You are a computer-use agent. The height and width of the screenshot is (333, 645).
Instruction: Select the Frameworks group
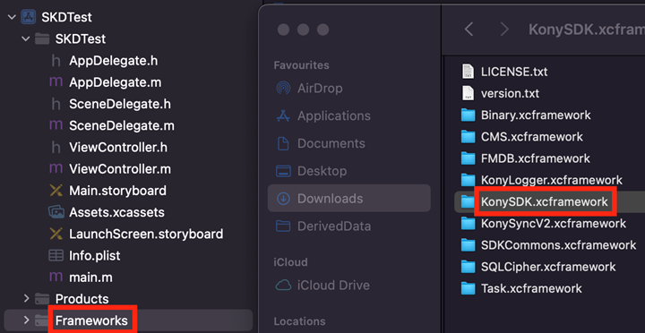(91, 320)
